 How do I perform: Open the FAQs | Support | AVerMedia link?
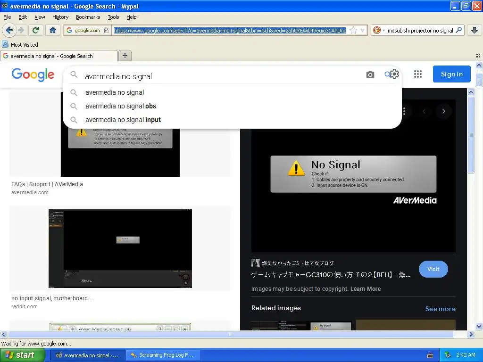(47, 184)
